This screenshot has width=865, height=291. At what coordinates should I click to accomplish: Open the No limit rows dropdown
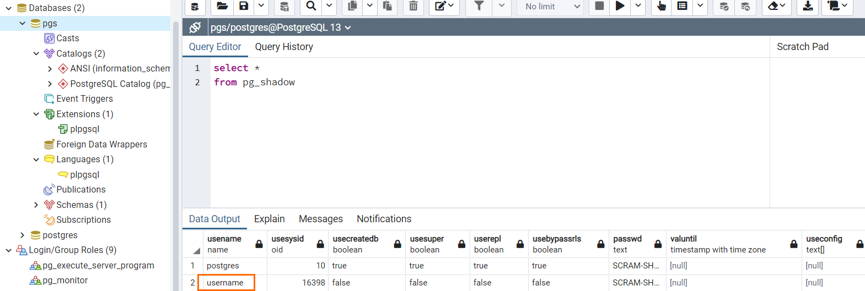click(x=551, y=6)
